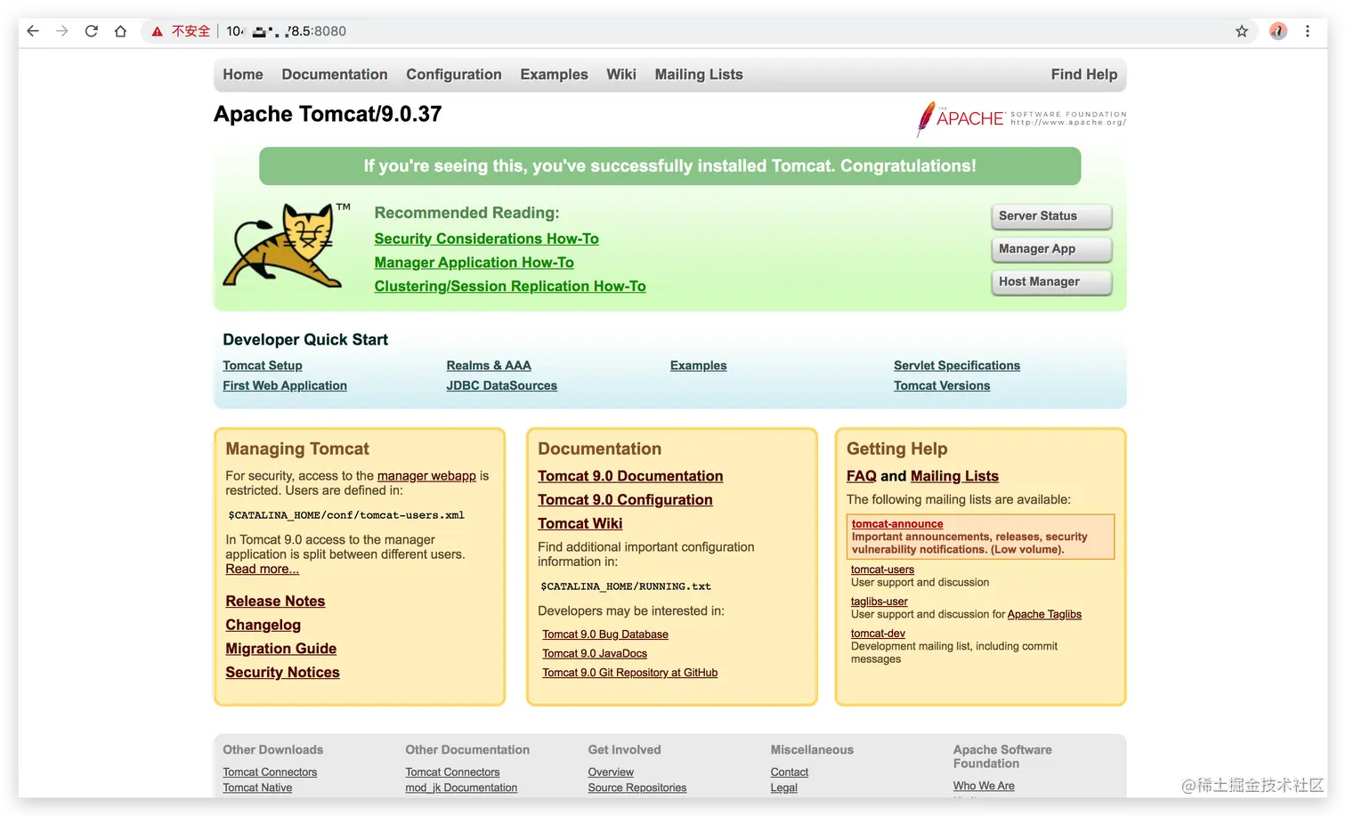Open the Servlet Specifications link
Image resolution: width=1346 pixels, height=816 pixels.
click(957, 366)
